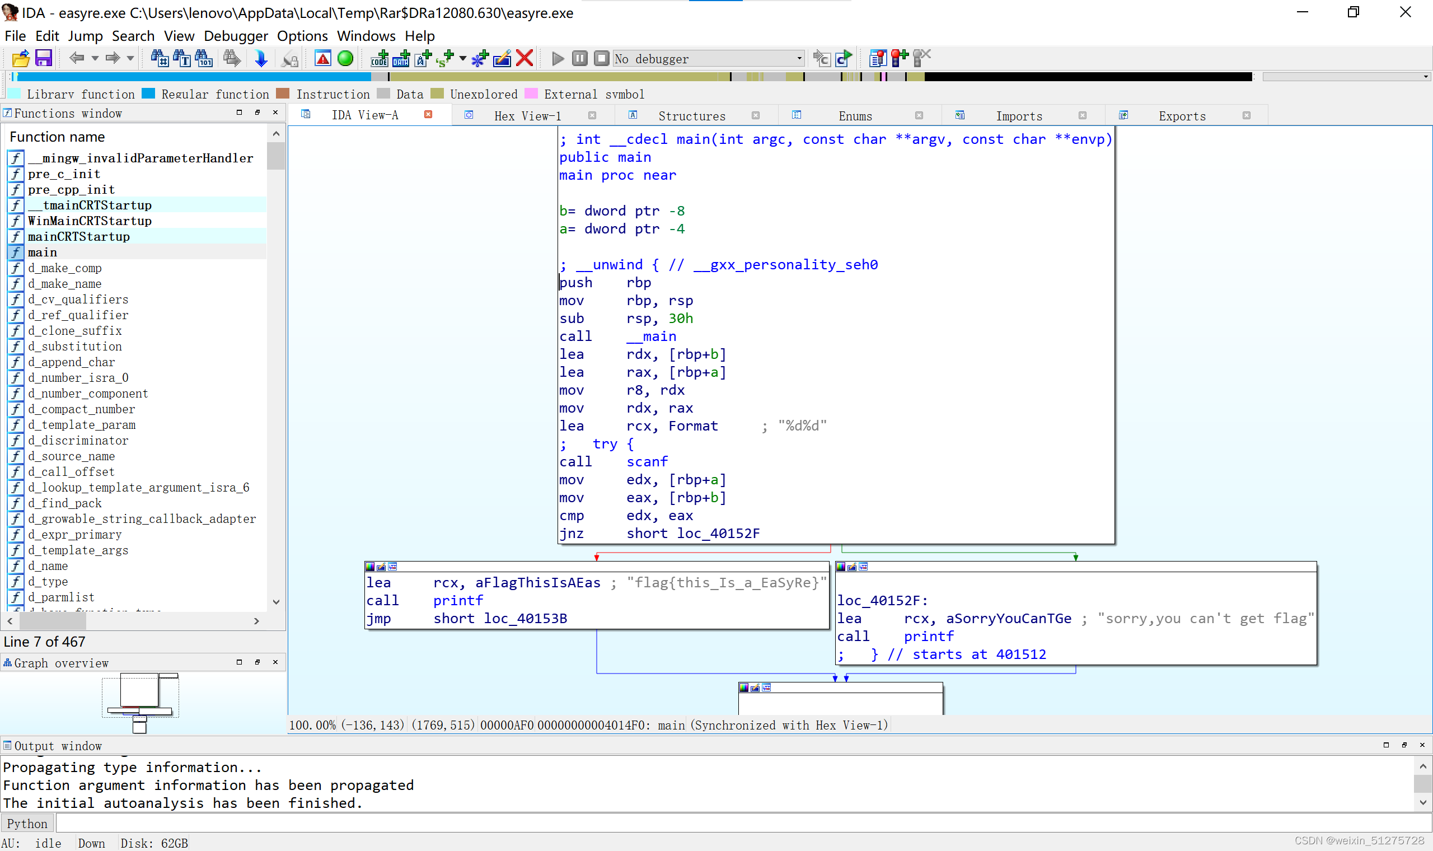Open the breakpoint list icon
The height and width of the screenshot is (851, 1433).
tap(878, 58)
